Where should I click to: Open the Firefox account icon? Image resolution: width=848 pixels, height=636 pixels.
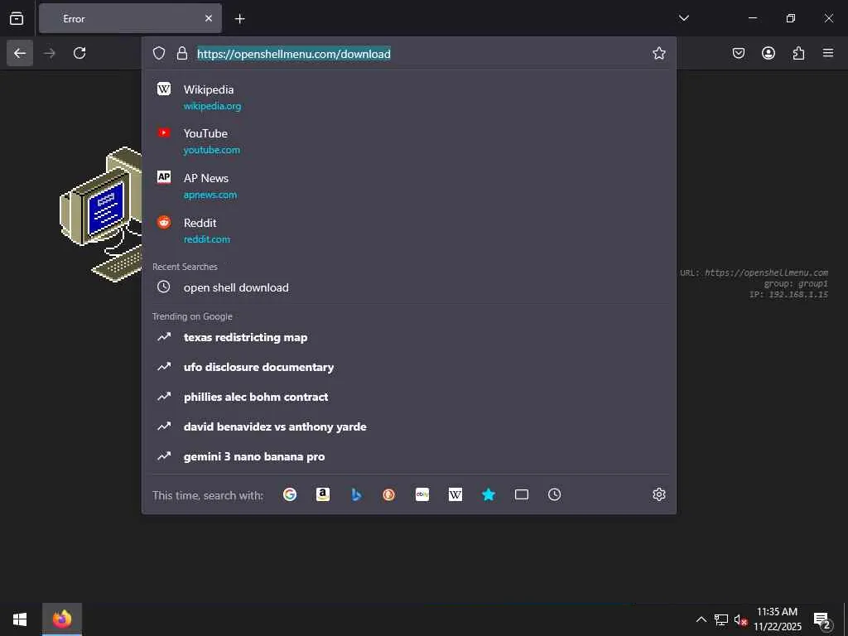(x=768, y=53)
